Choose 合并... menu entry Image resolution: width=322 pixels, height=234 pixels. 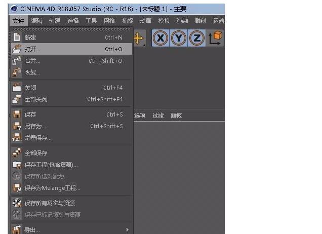pos(72,61)
